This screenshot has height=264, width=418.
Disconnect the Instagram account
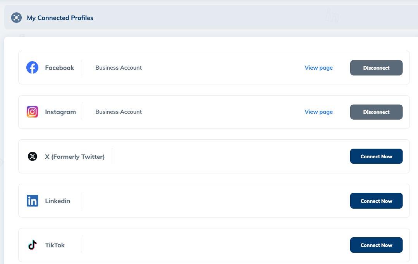(376, 112)
